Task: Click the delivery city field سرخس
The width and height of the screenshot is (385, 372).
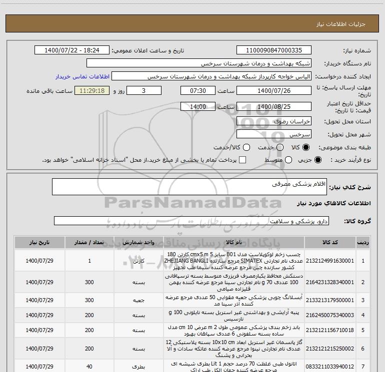Action: tap(274, 134)
